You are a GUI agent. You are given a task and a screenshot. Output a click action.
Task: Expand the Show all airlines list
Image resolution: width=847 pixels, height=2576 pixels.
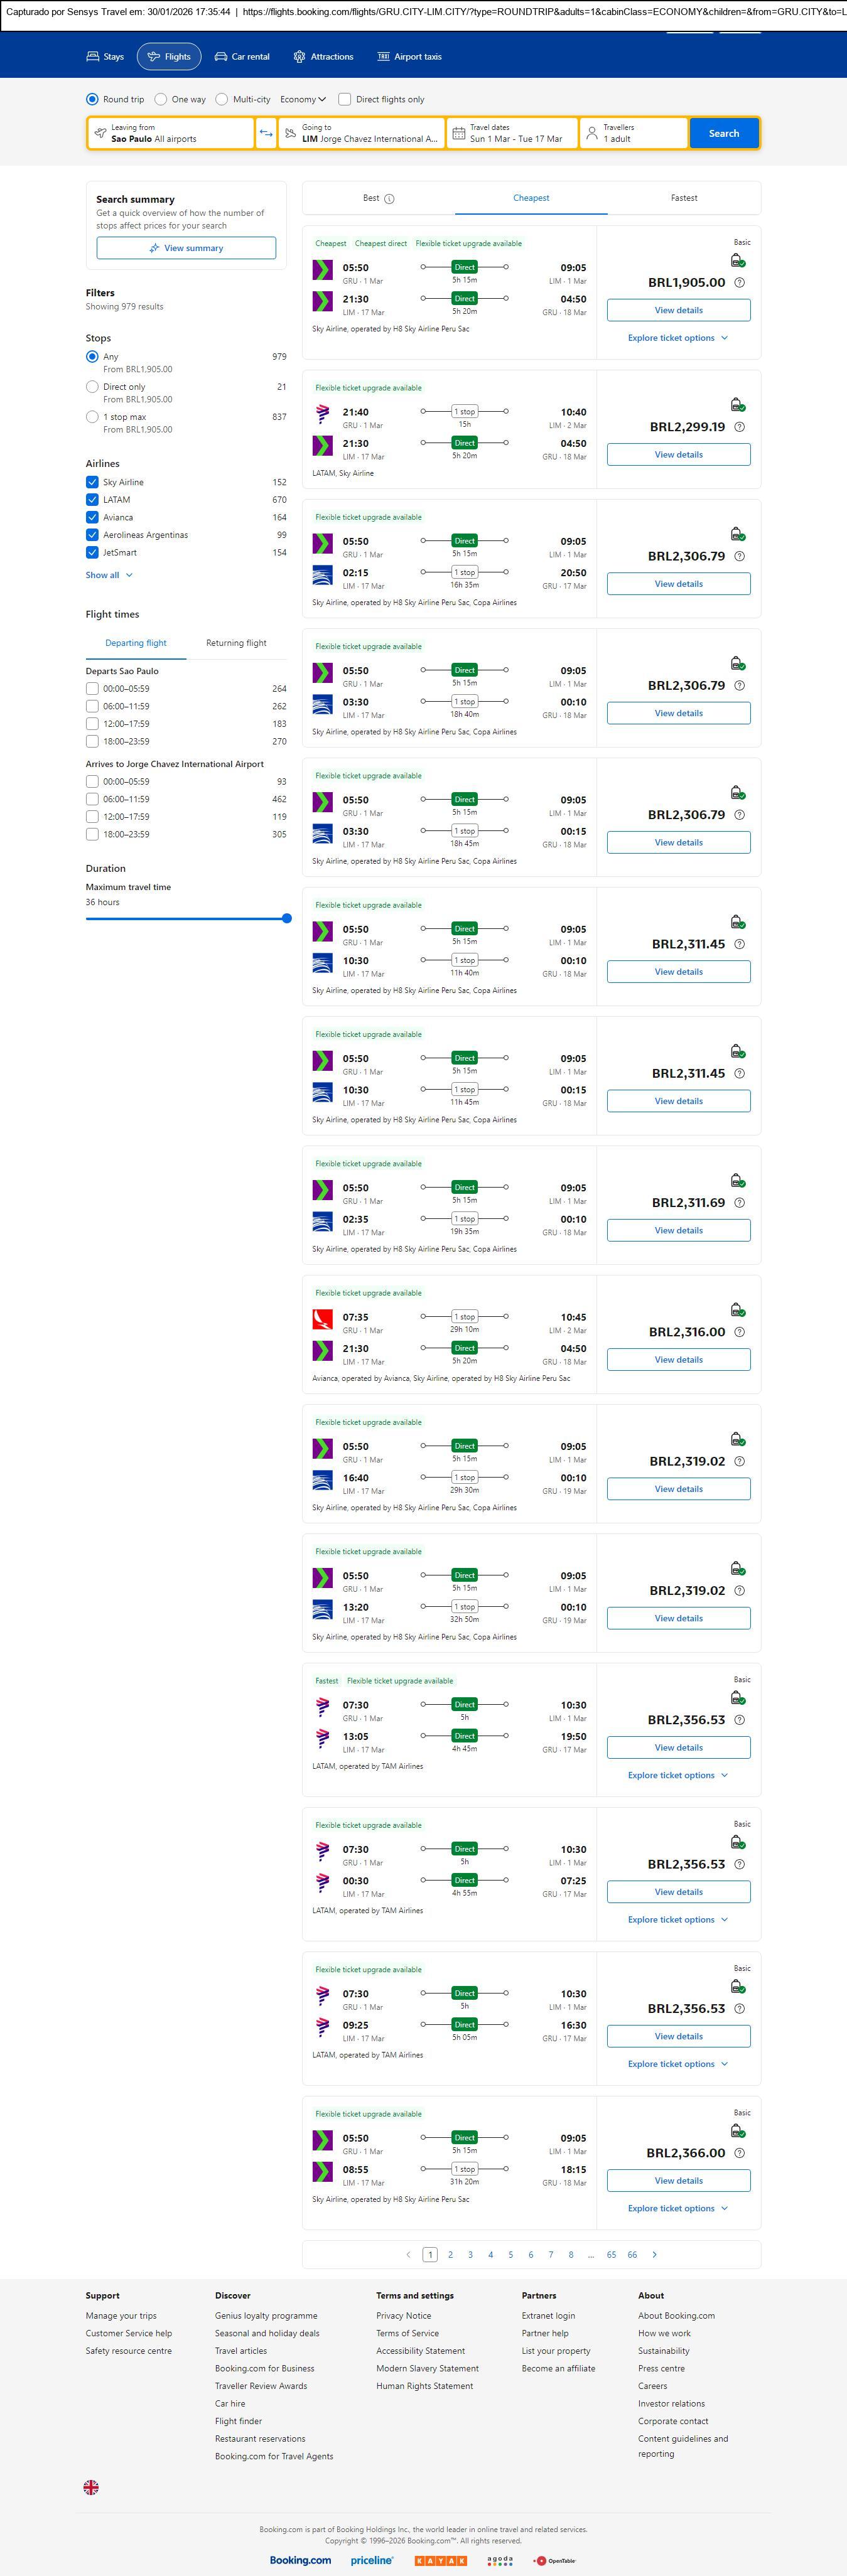(x=109, y=575)
